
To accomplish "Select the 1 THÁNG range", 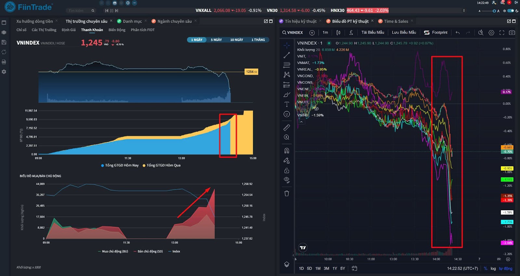I will [258, 40].
